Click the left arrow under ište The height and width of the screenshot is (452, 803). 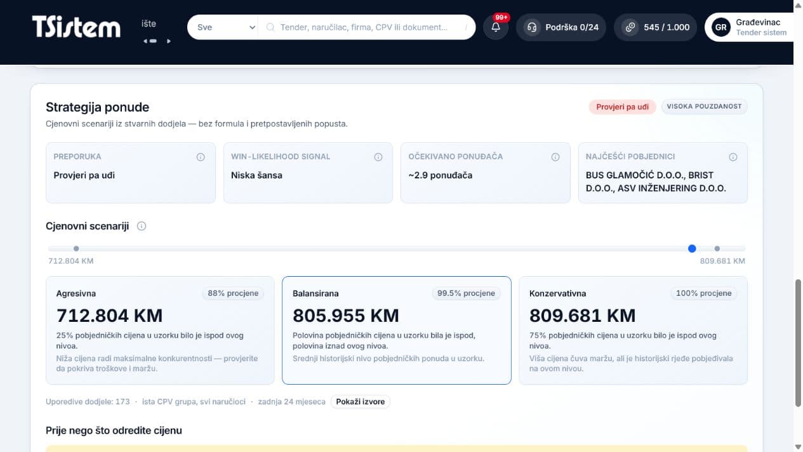[145, 41]
